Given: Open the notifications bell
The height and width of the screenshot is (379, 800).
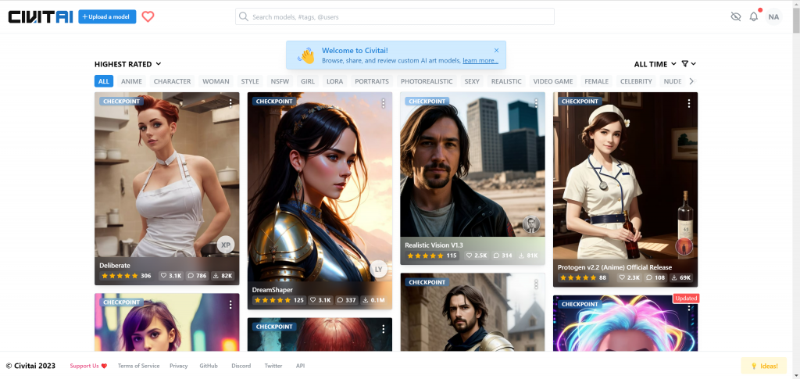Looking at the screenshot, I should point(754,17).
